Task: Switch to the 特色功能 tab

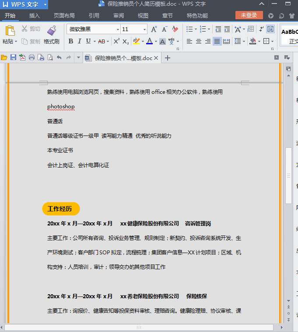Action: (x=197, y=15)
